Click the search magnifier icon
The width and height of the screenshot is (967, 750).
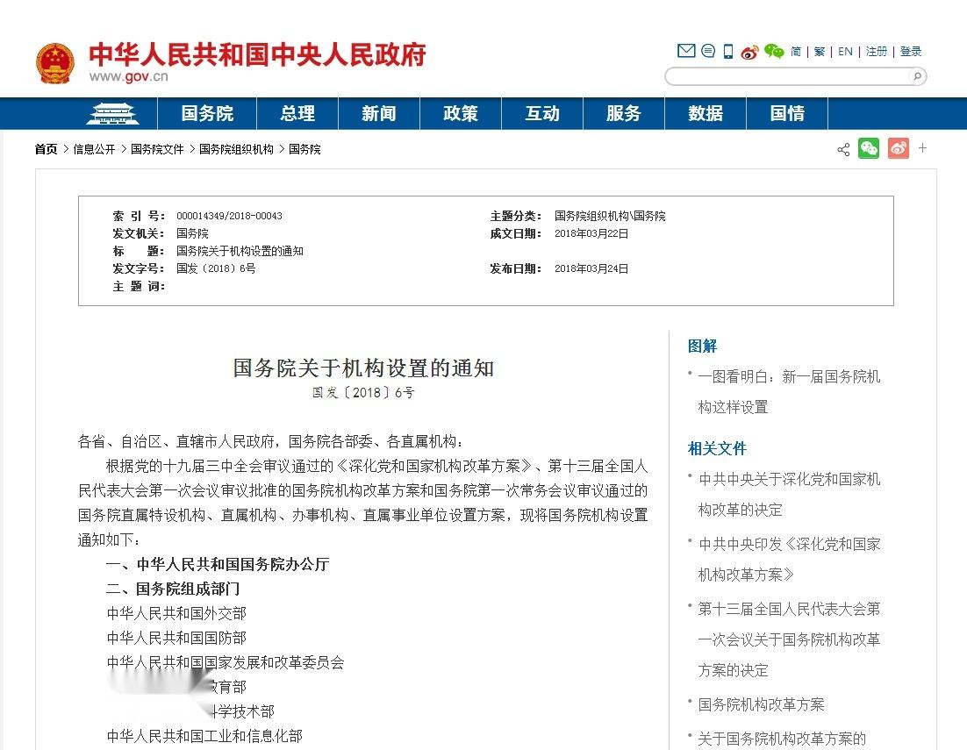pos(917,76)
